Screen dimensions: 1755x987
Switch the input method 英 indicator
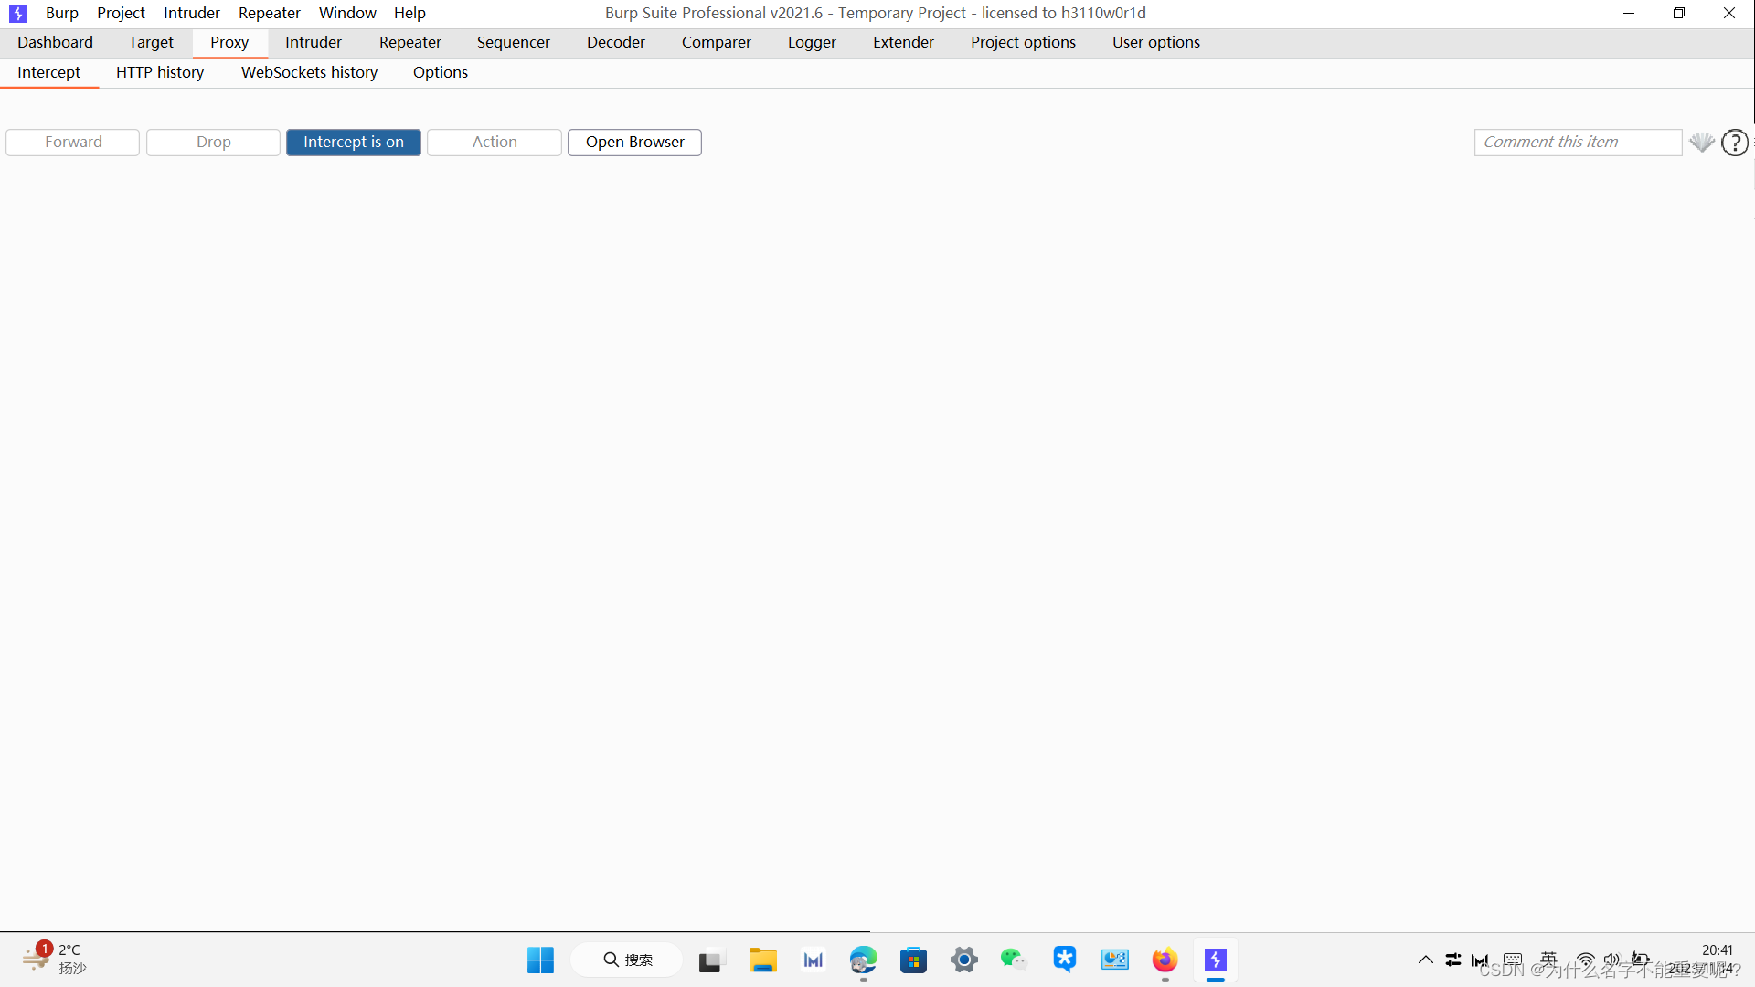[1548, 960]
